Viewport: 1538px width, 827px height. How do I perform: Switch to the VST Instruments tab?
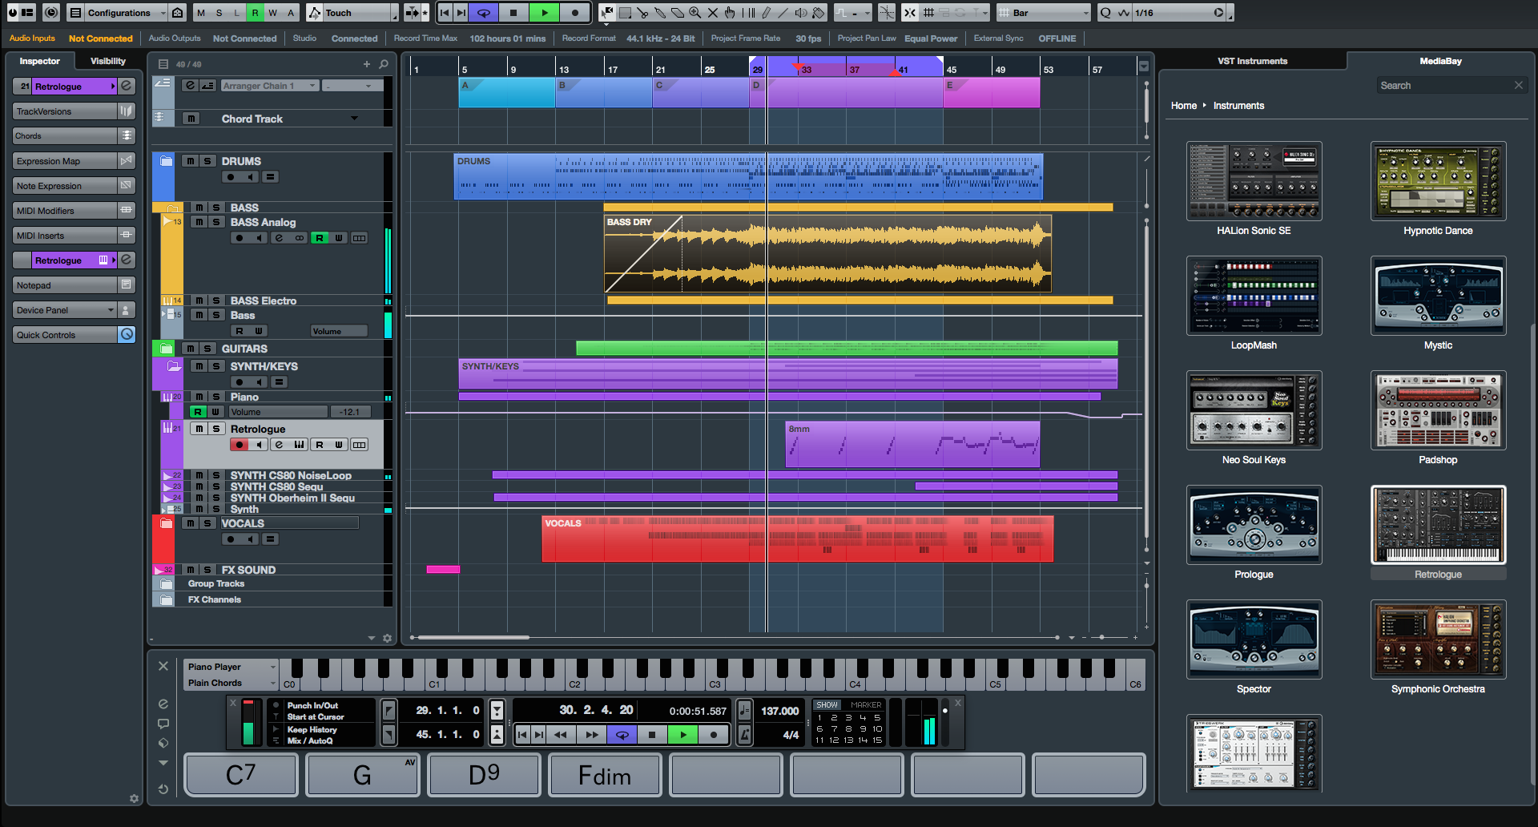coord(1252,61)
